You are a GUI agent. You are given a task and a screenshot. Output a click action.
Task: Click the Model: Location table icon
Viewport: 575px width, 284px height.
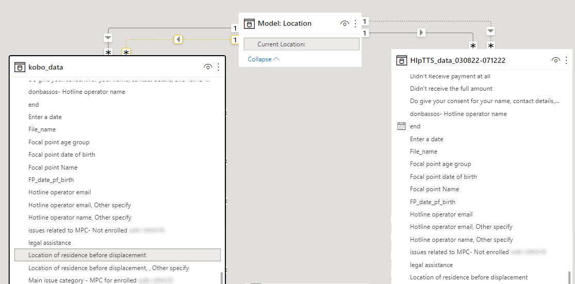(x=250, y=24)
